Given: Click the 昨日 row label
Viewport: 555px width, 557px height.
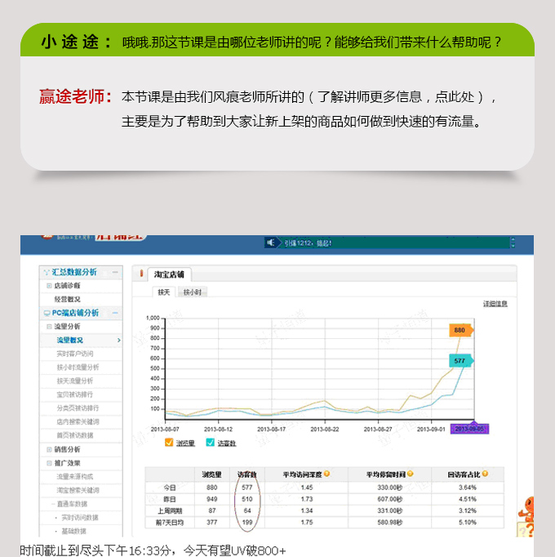Looking at the screenshot, I should click(170, 499).
